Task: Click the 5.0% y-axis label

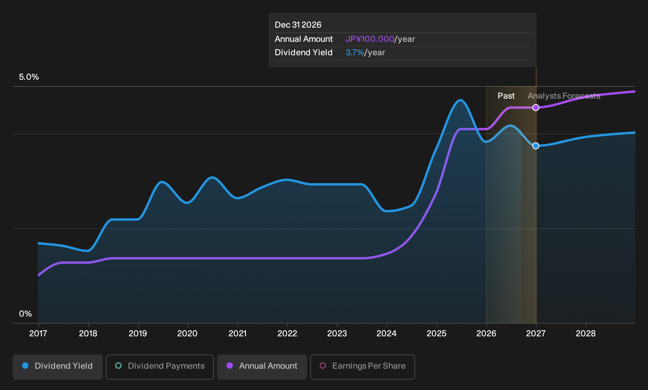Action: click(x=29, y=77)
